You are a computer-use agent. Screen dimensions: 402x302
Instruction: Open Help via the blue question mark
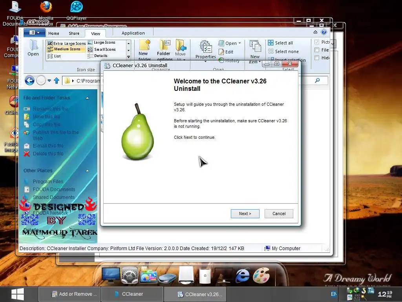pos(324,32)
